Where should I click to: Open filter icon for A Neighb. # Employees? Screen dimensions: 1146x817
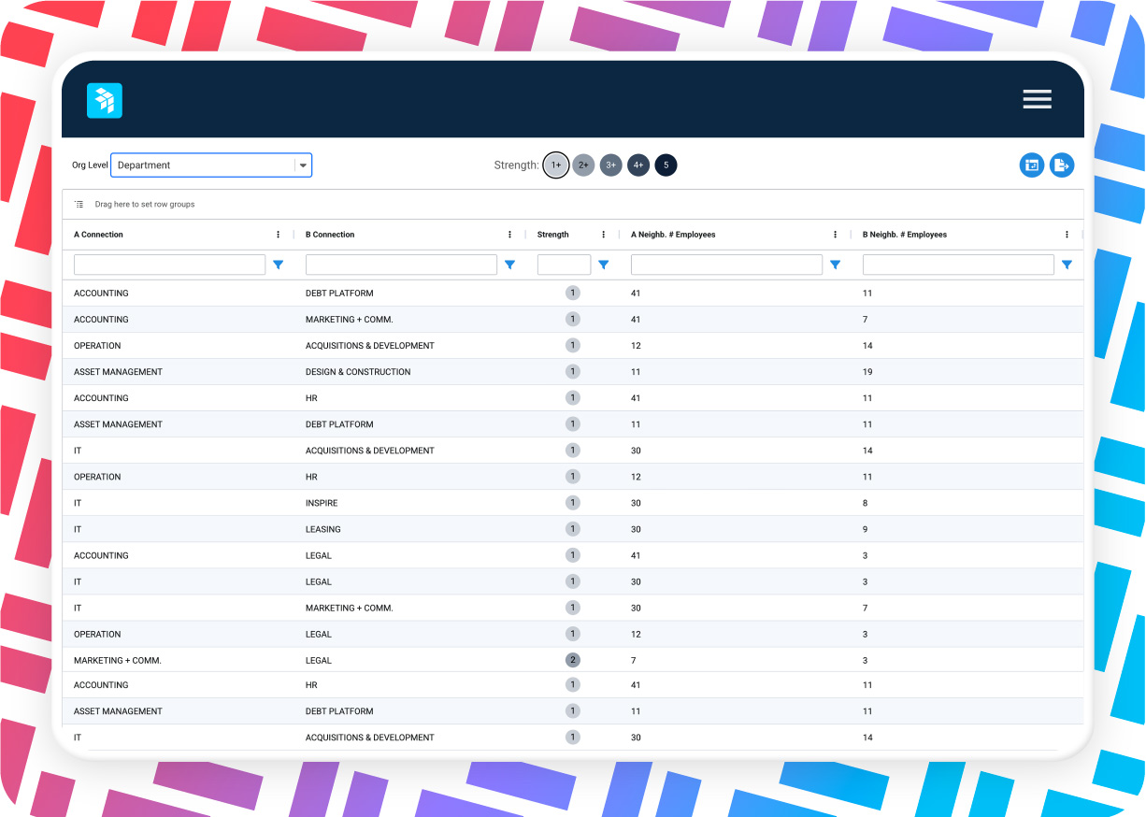point(835,265)
